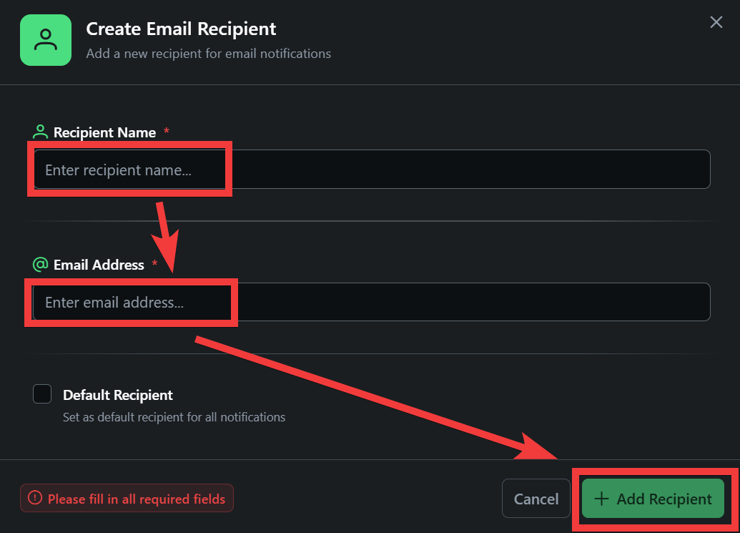Click the person icon beside Recipient Name
740x533 pixels.
point(40,132)
